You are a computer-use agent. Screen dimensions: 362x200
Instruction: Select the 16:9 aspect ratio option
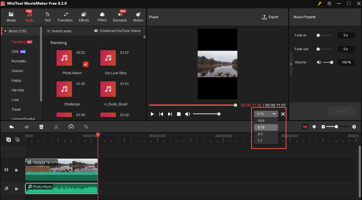[266, 121]
